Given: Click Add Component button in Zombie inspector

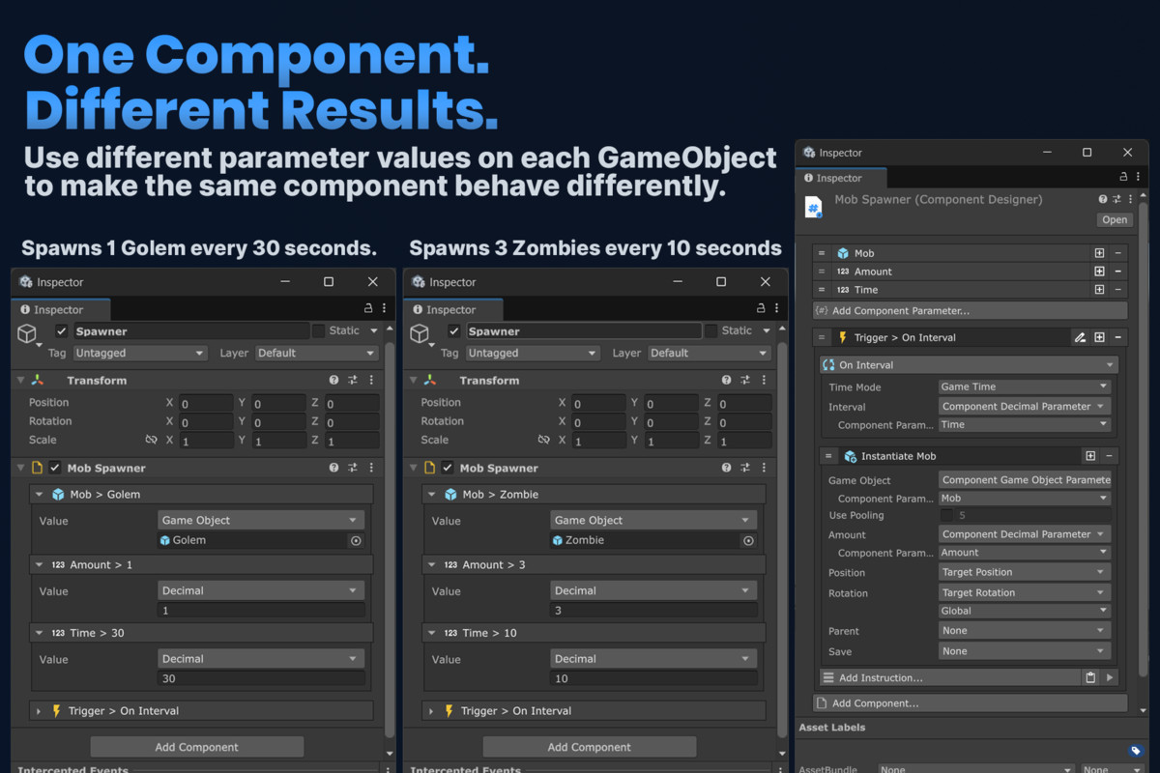Looking at the screenshot, I should [590, 747].
